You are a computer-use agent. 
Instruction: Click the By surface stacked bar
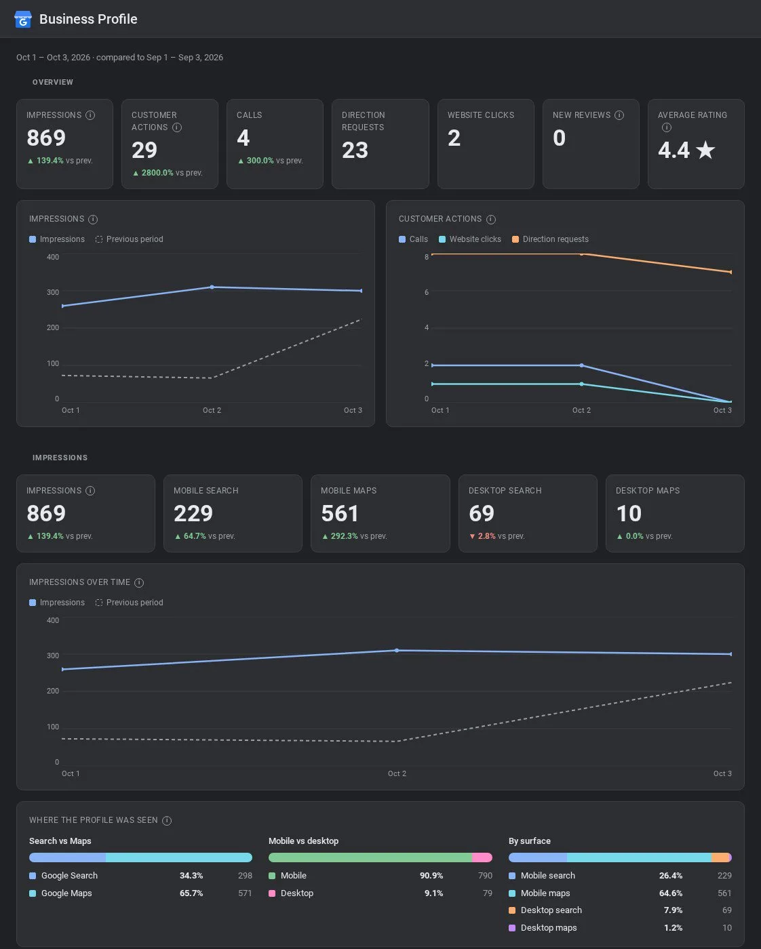click(620, 857)
